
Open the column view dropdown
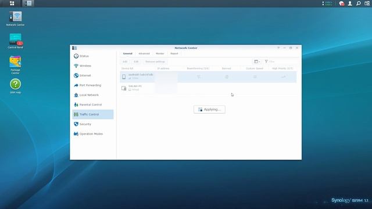click(257, 62)
